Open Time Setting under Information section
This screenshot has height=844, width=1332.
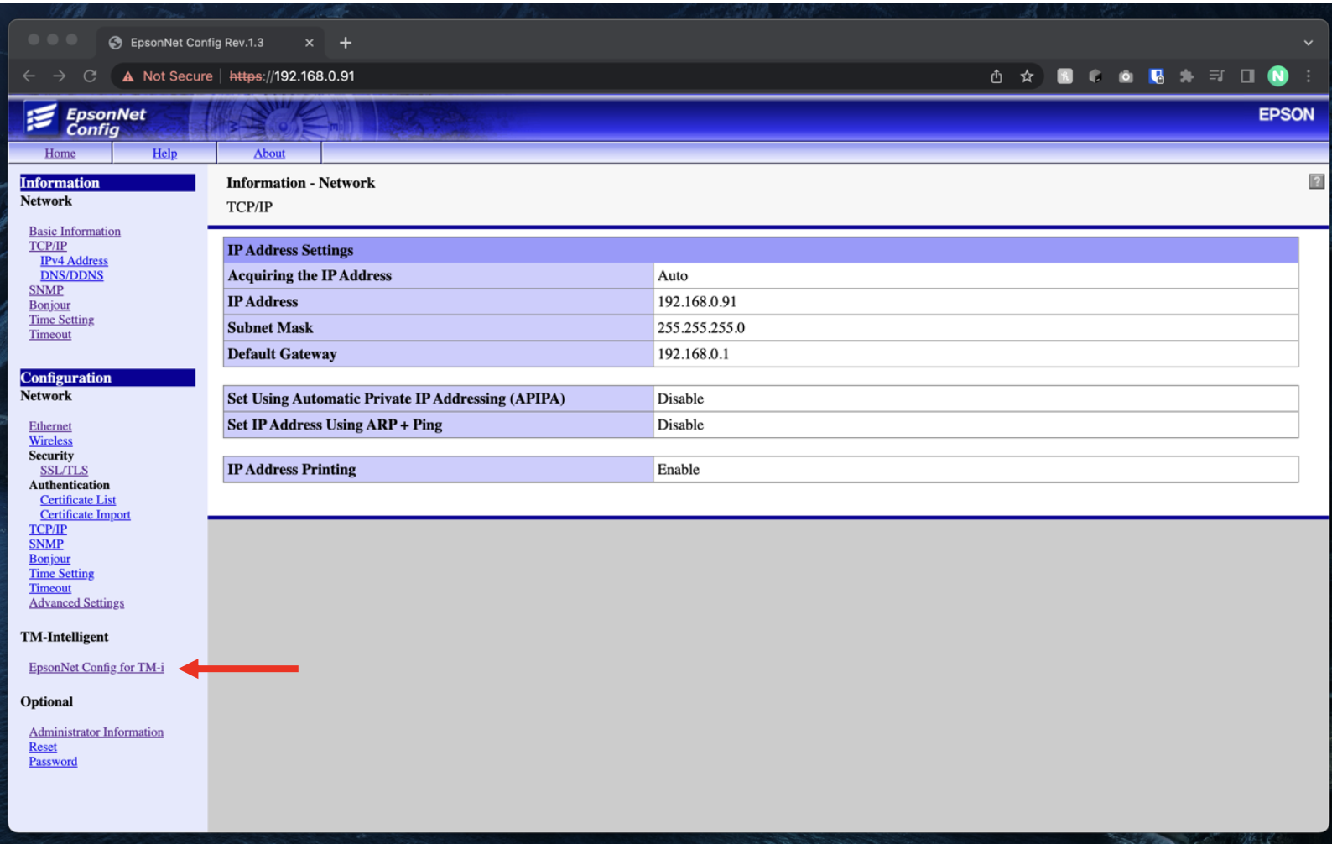(61, 320)
